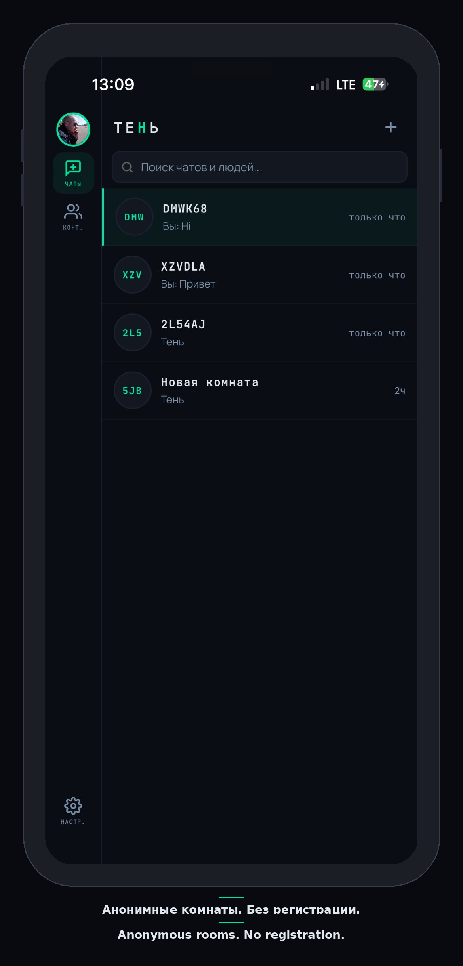This screenshot has height=966, width=463.
Task: Click the ТЕНЬ app title
Action: 137,128
